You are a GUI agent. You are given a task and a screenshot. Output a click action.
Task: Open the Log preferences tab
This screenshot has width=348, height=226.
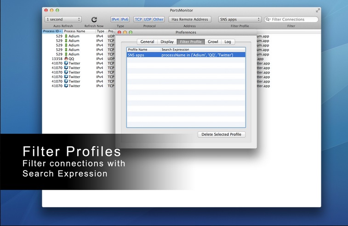click(228, 42)
